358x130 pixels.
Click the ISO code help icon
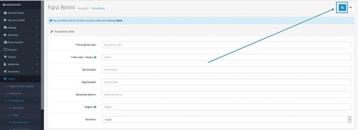coord(95,57)
